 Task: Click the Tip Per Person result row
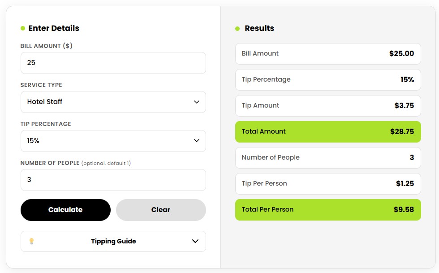tap(328, 184)
